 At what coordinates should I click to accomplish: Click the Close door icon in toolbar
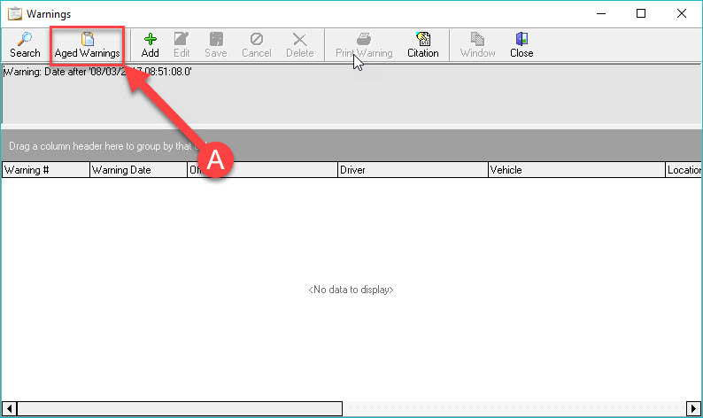(x=521, y=39)
